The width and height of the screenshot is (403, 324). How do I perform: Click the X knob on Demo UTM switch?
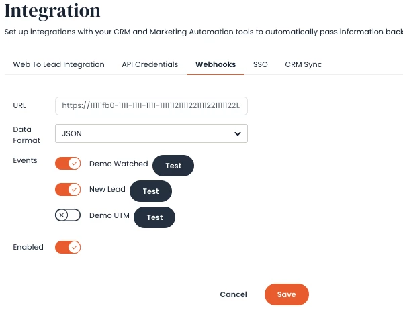tap(62, 215)
